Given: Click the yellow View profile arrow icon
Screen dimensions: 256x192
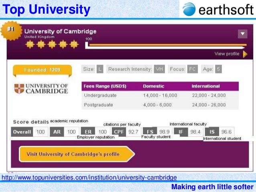Looking at the screenshot, I should (x=245, y=54).
